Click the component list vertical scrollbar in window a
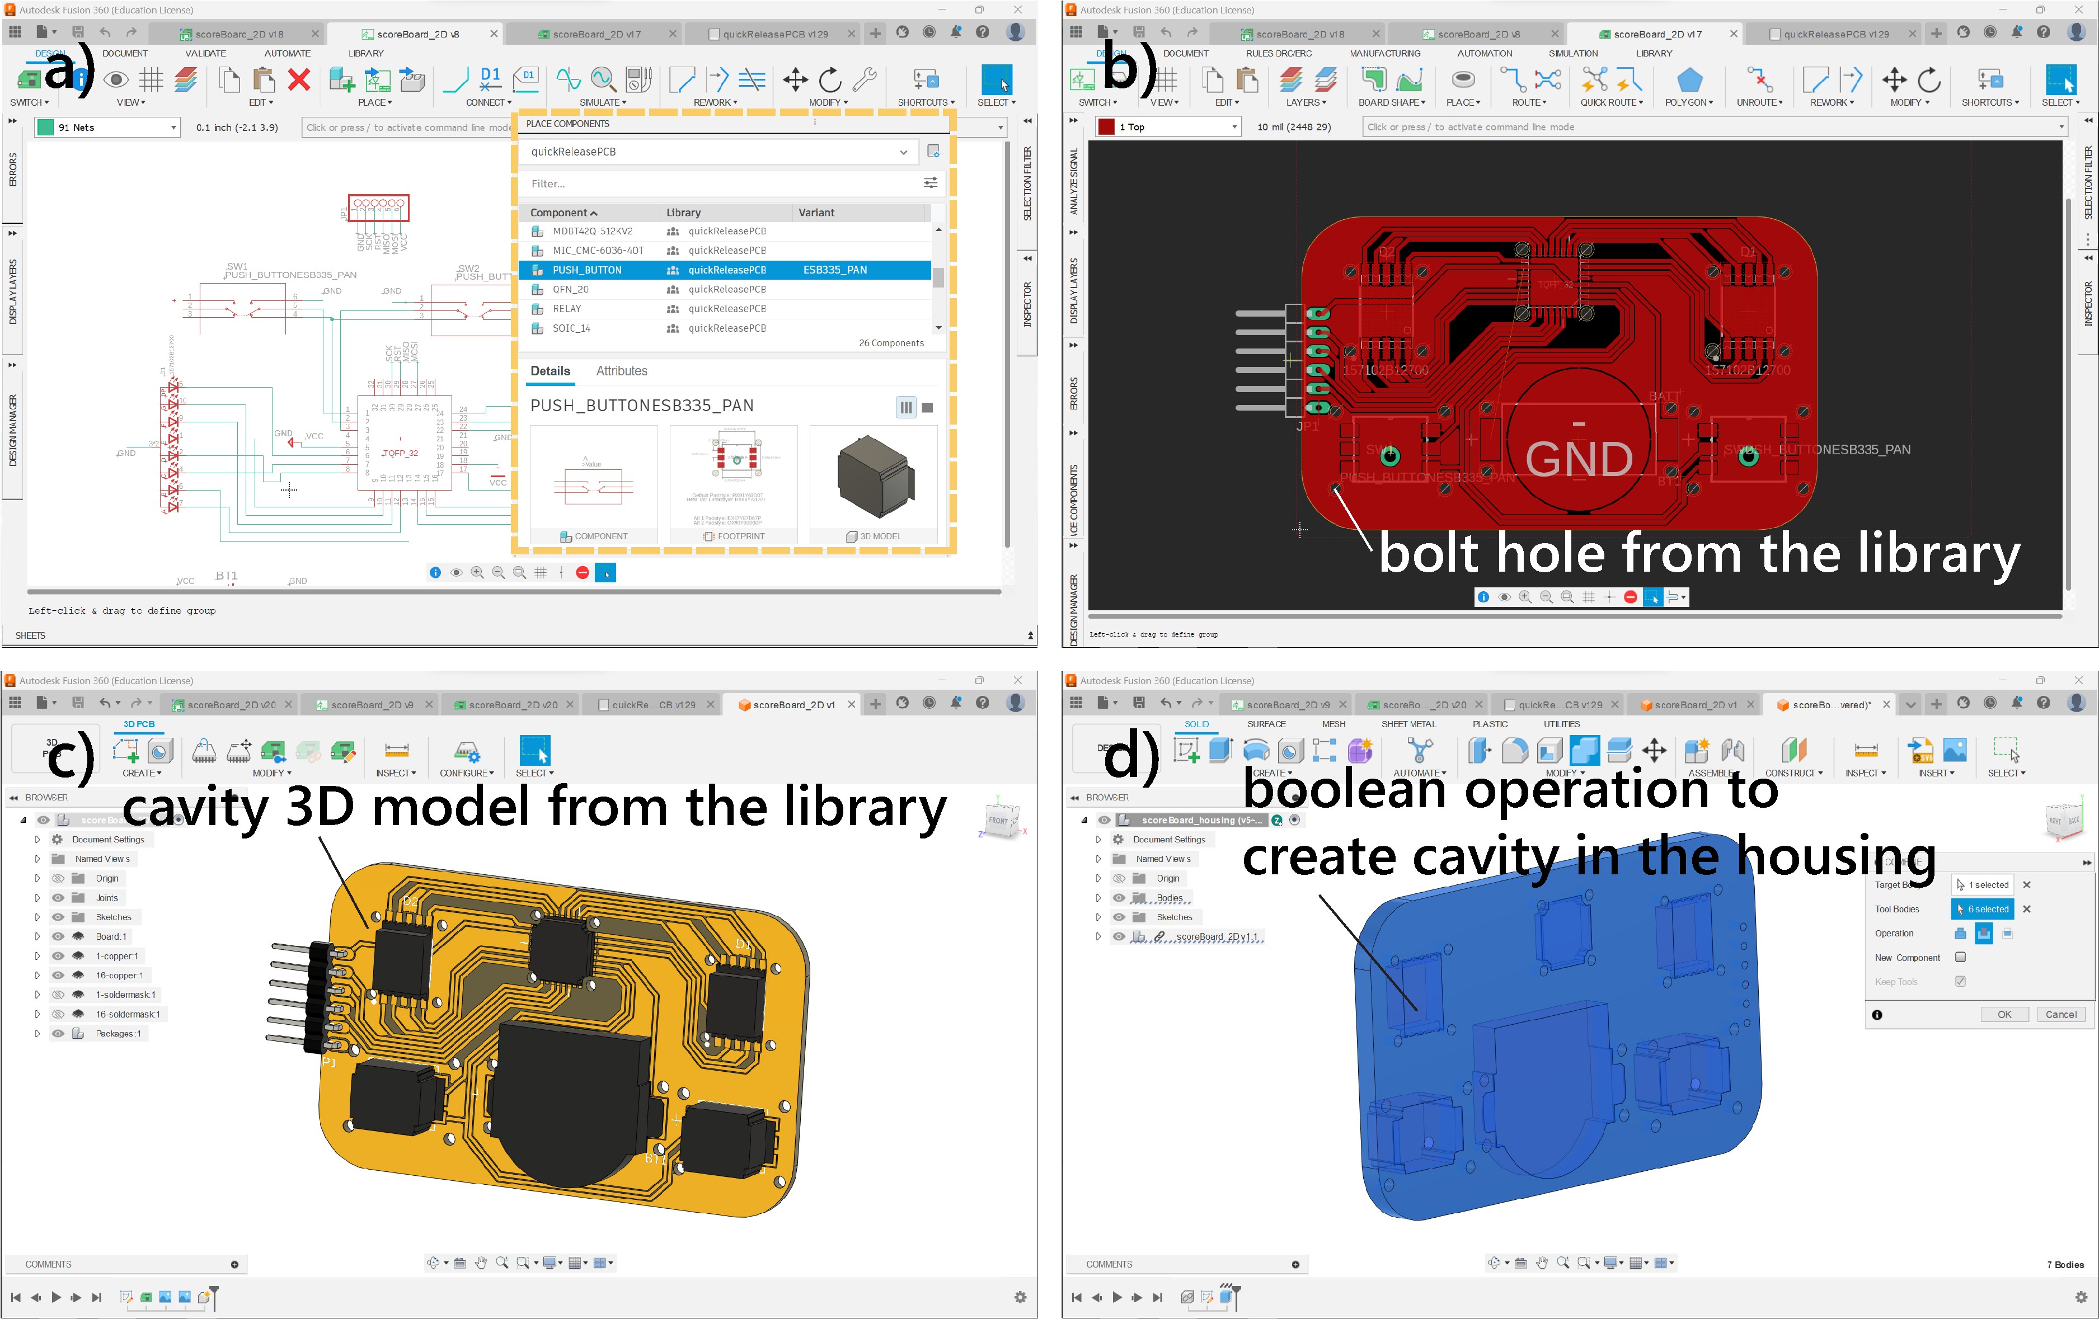The image size is (2099, 1319). coord(938,278)
